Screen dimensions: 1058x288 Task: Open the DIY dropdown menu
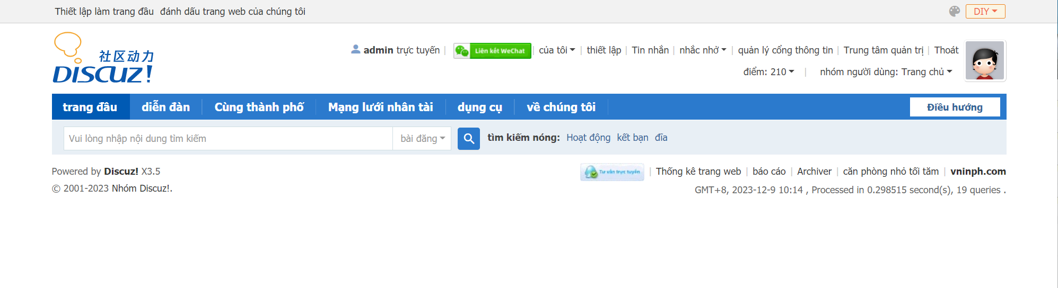click(x=985, y=12)
